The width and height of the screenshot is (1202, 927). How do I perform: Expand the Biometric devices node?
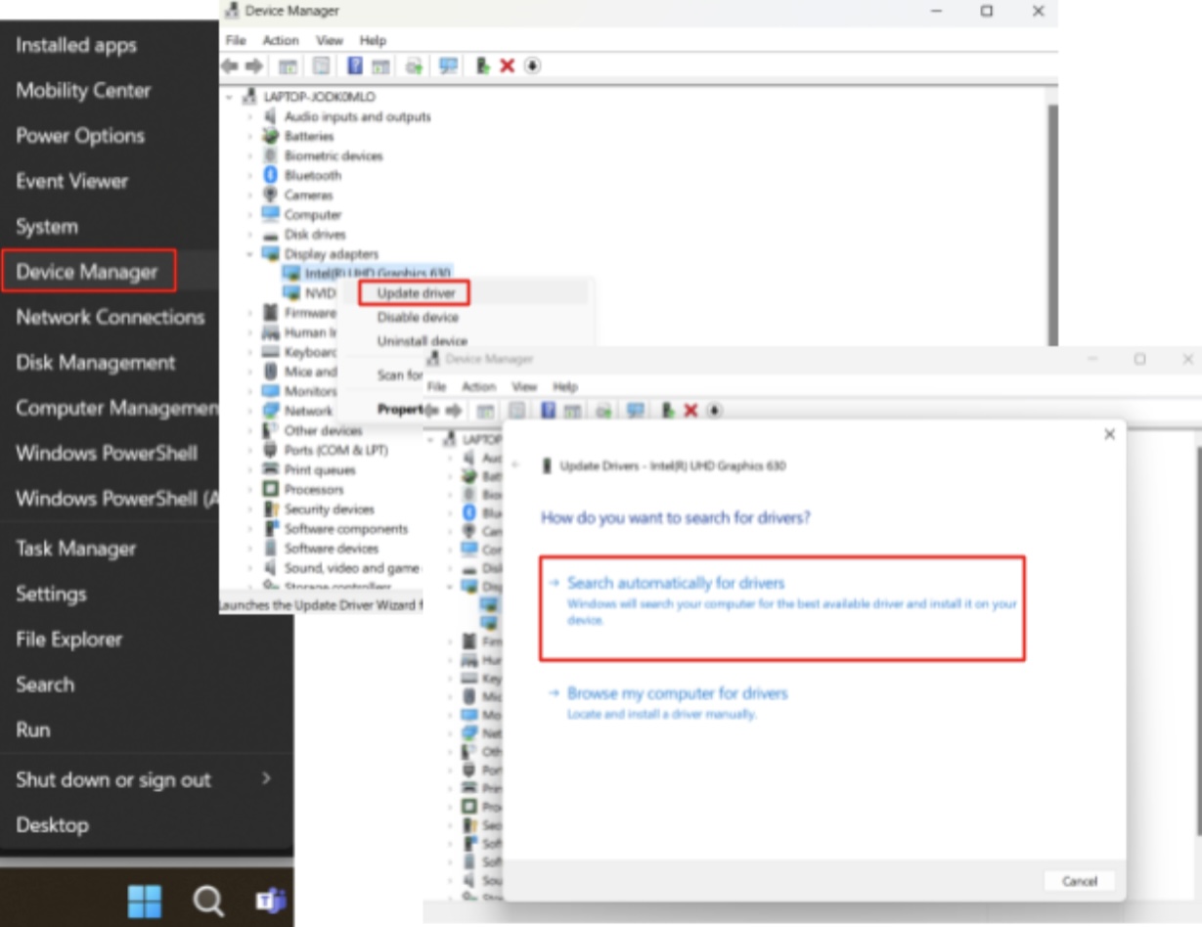249,155
